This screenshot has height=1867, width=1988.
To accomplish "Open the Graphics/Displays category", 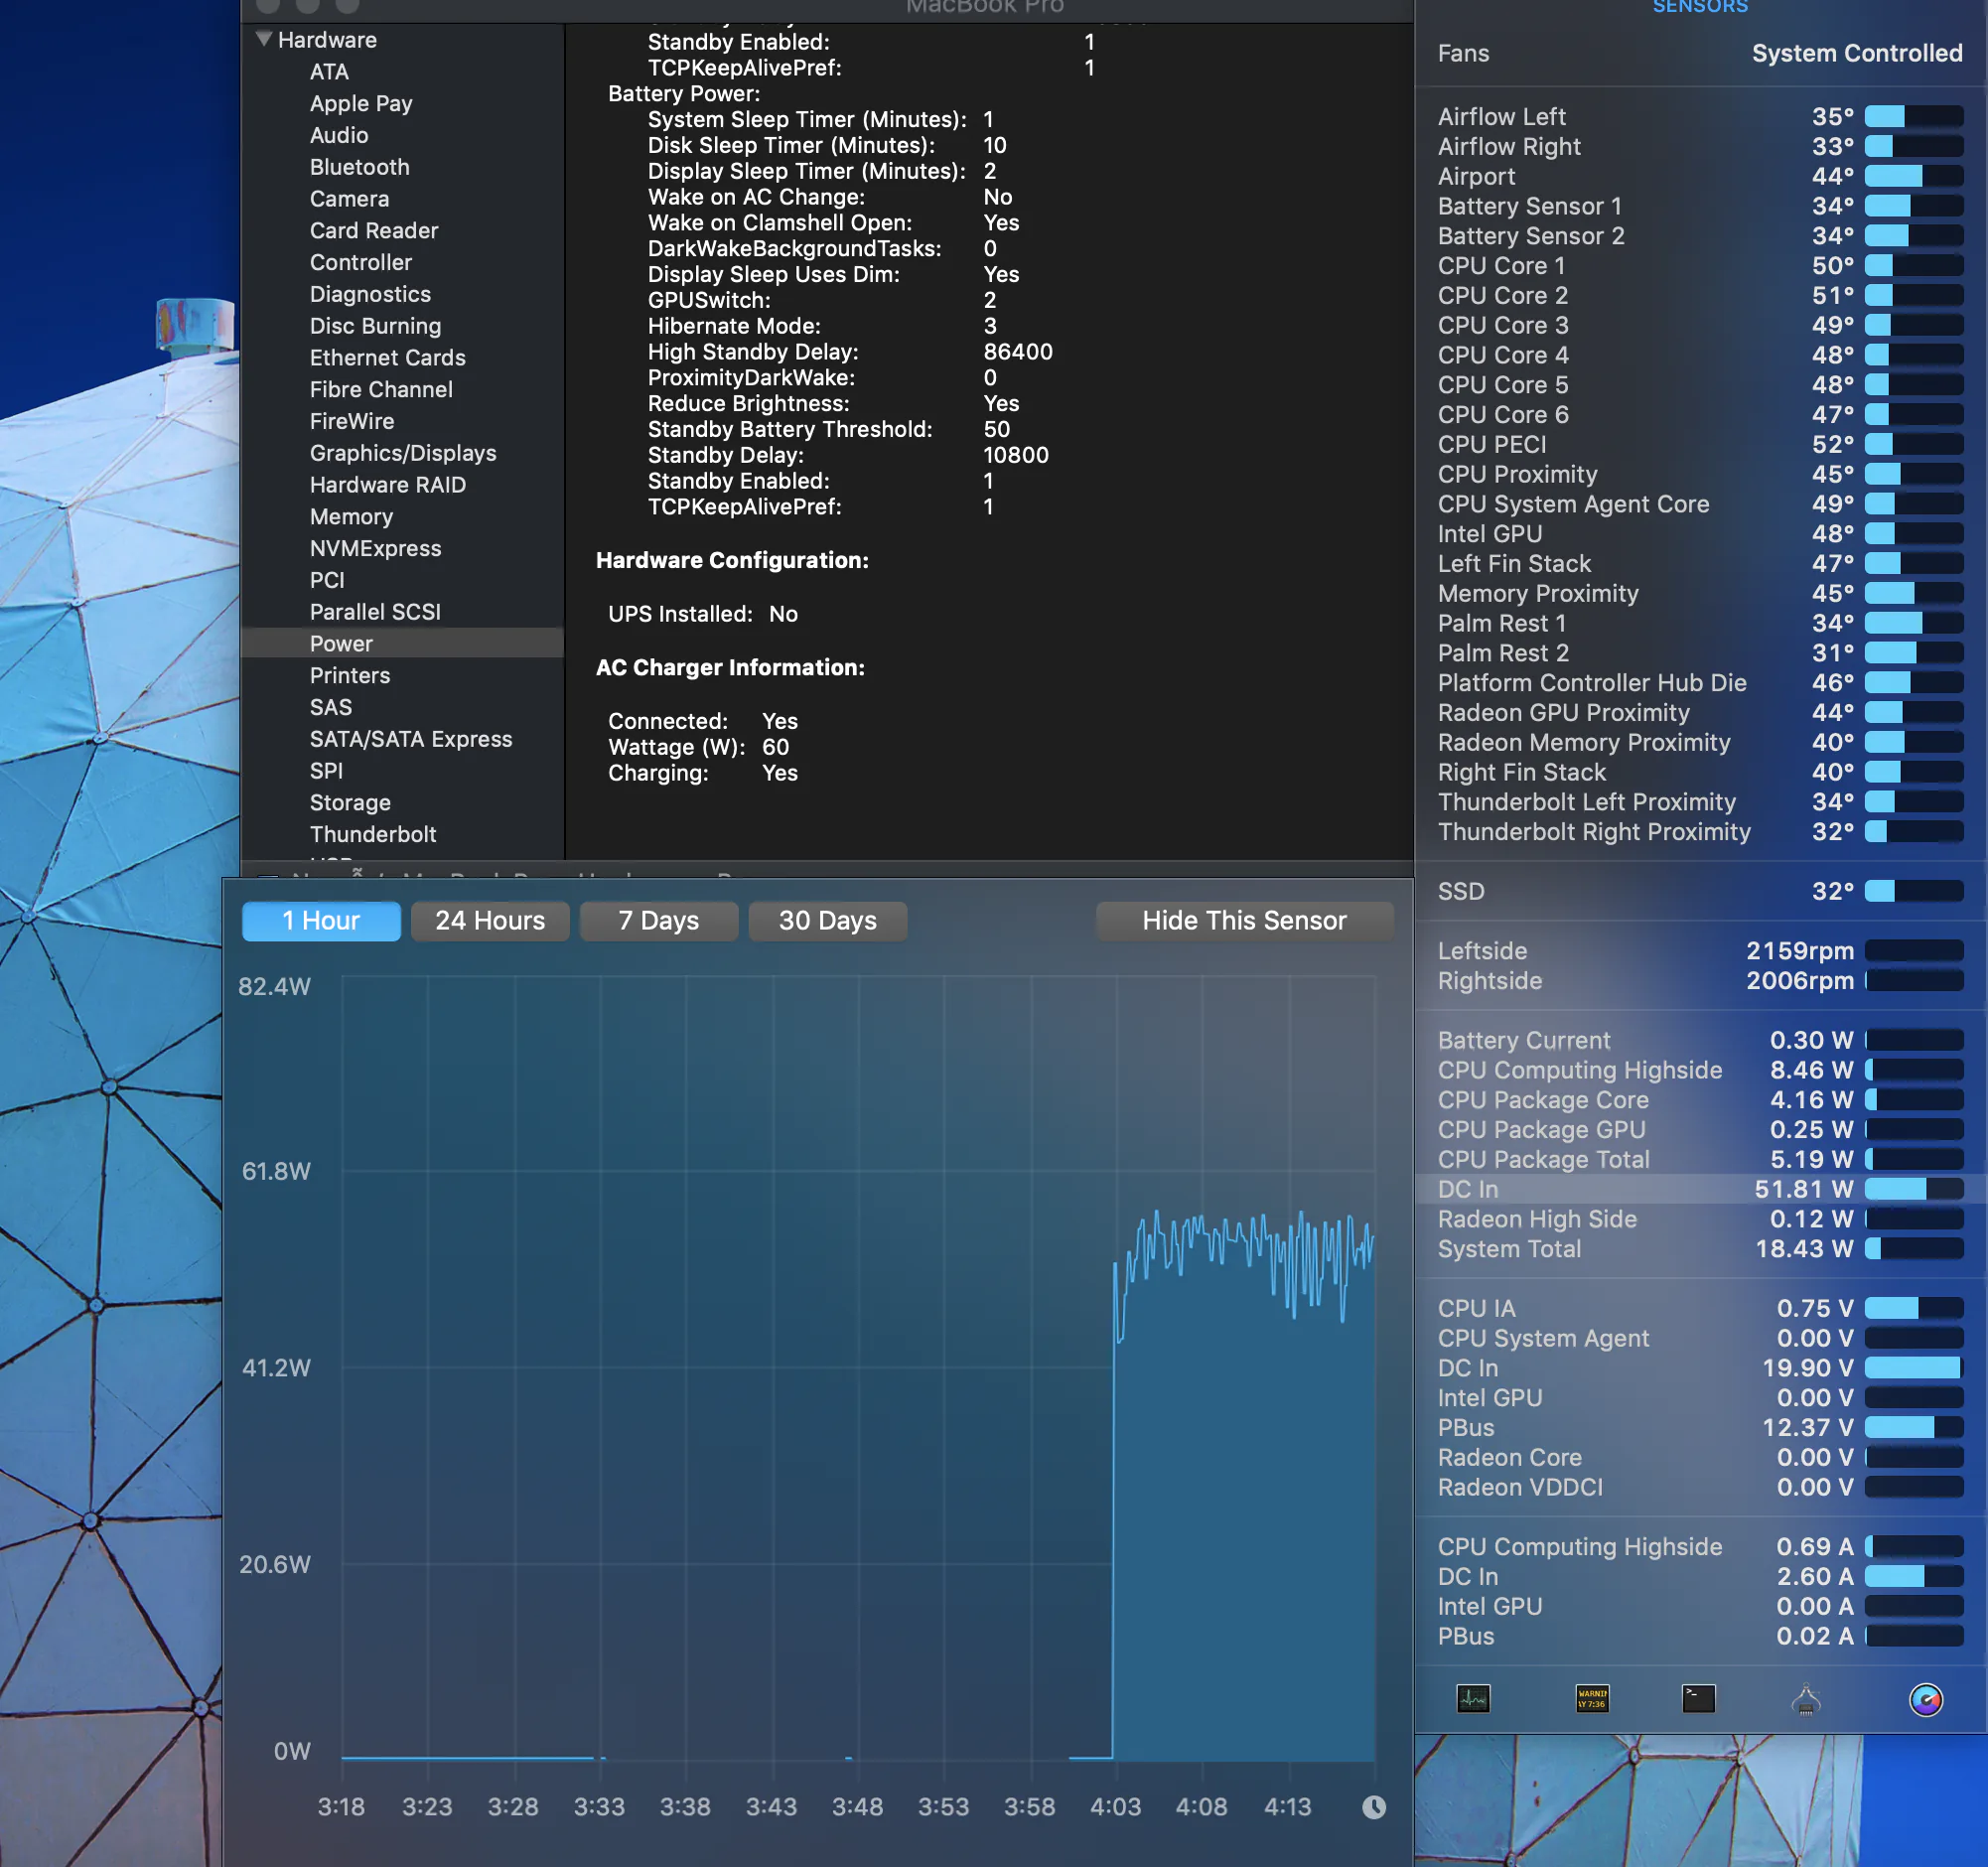I will tap(403, 453).
